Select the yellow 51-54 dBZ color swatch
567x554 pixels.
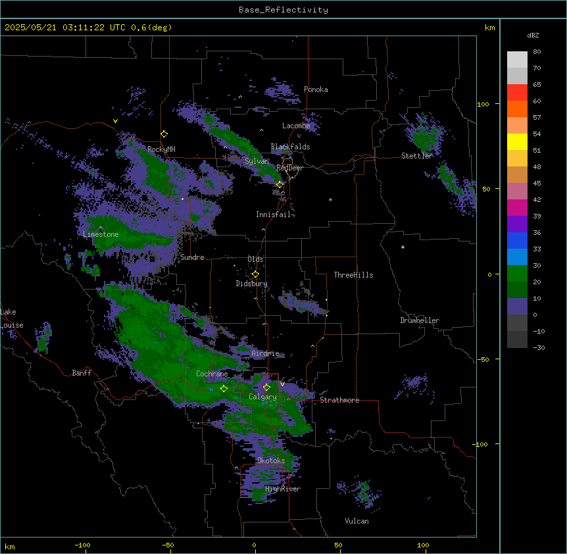point(517,141)
